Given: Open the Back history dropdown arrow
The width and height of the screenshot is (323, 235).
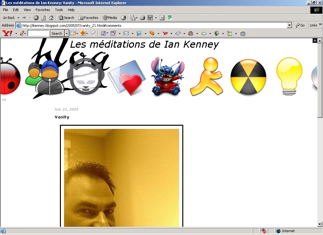Looking at the screenshot, I should point(18,18).
